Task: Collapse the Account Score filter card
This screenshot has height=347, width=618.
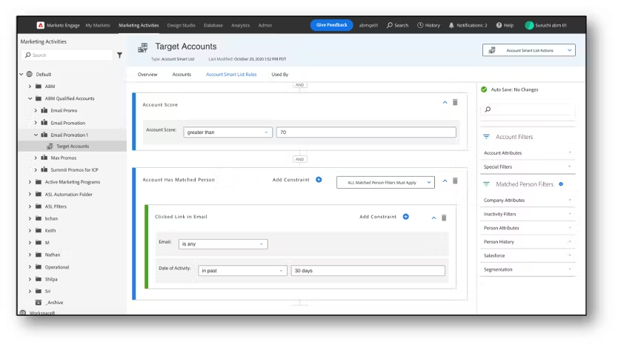Action: (x=445, y=102)
